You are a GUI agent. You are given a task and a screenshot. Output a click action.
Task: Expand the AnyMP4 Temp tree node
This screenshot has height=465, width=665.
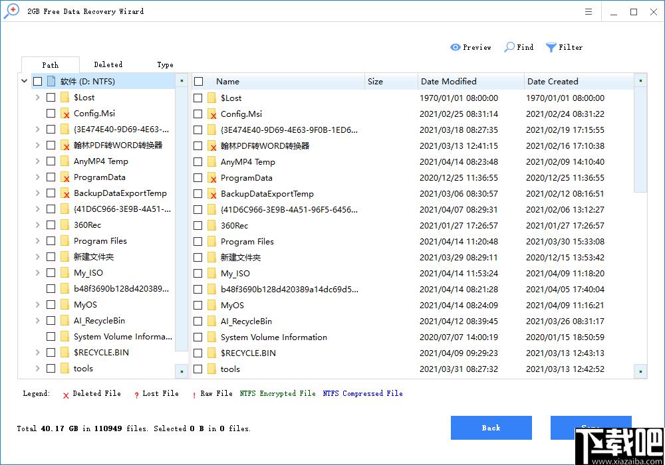click(38, 161)
